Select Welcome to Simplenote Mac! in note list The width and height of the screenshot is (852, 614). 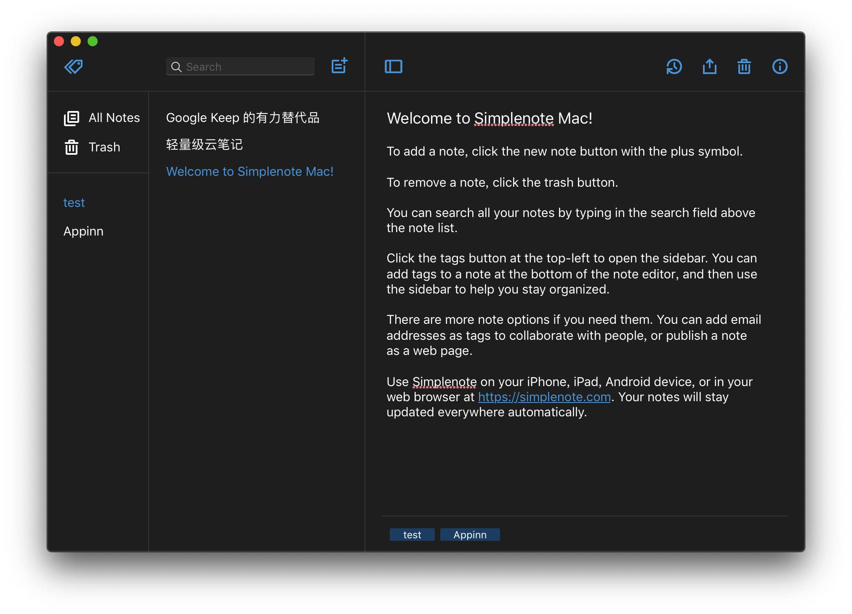(x=250, y=172)
